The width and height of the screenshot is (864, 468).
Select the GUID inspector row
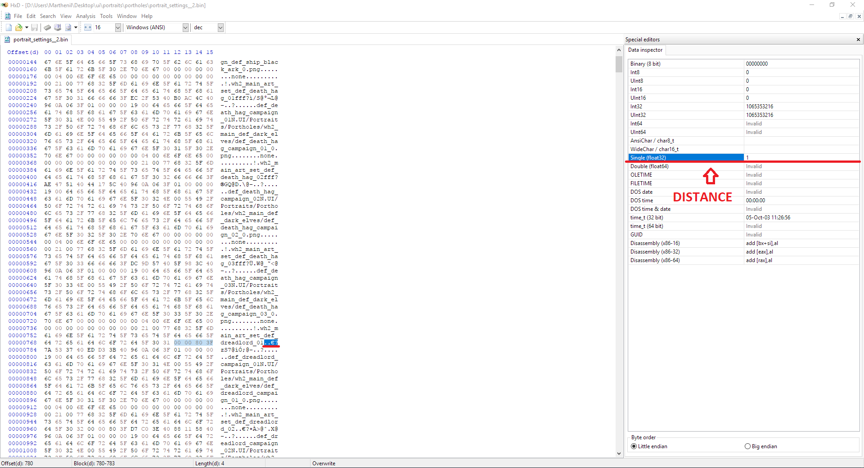pos(744,235)
